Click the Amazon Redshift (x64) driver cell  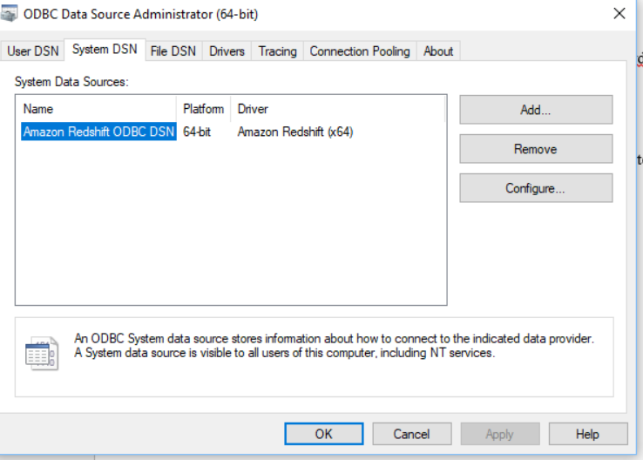point(295,132)
